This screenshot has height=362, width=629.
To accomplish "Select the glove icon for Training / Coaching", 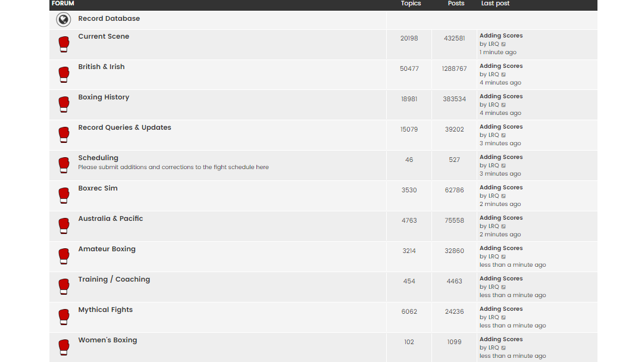I will (64, 287).
